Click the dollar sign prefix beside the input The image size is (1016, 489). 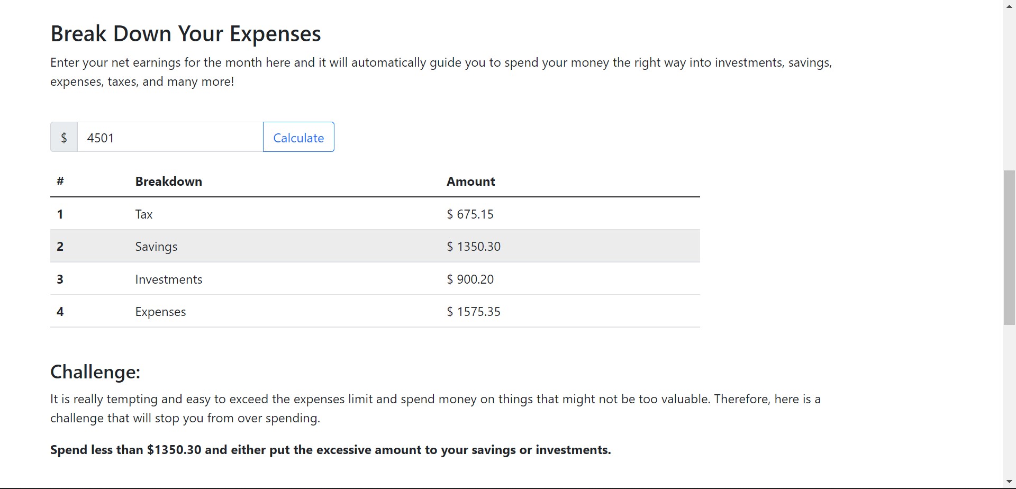(x=64, y=137)
